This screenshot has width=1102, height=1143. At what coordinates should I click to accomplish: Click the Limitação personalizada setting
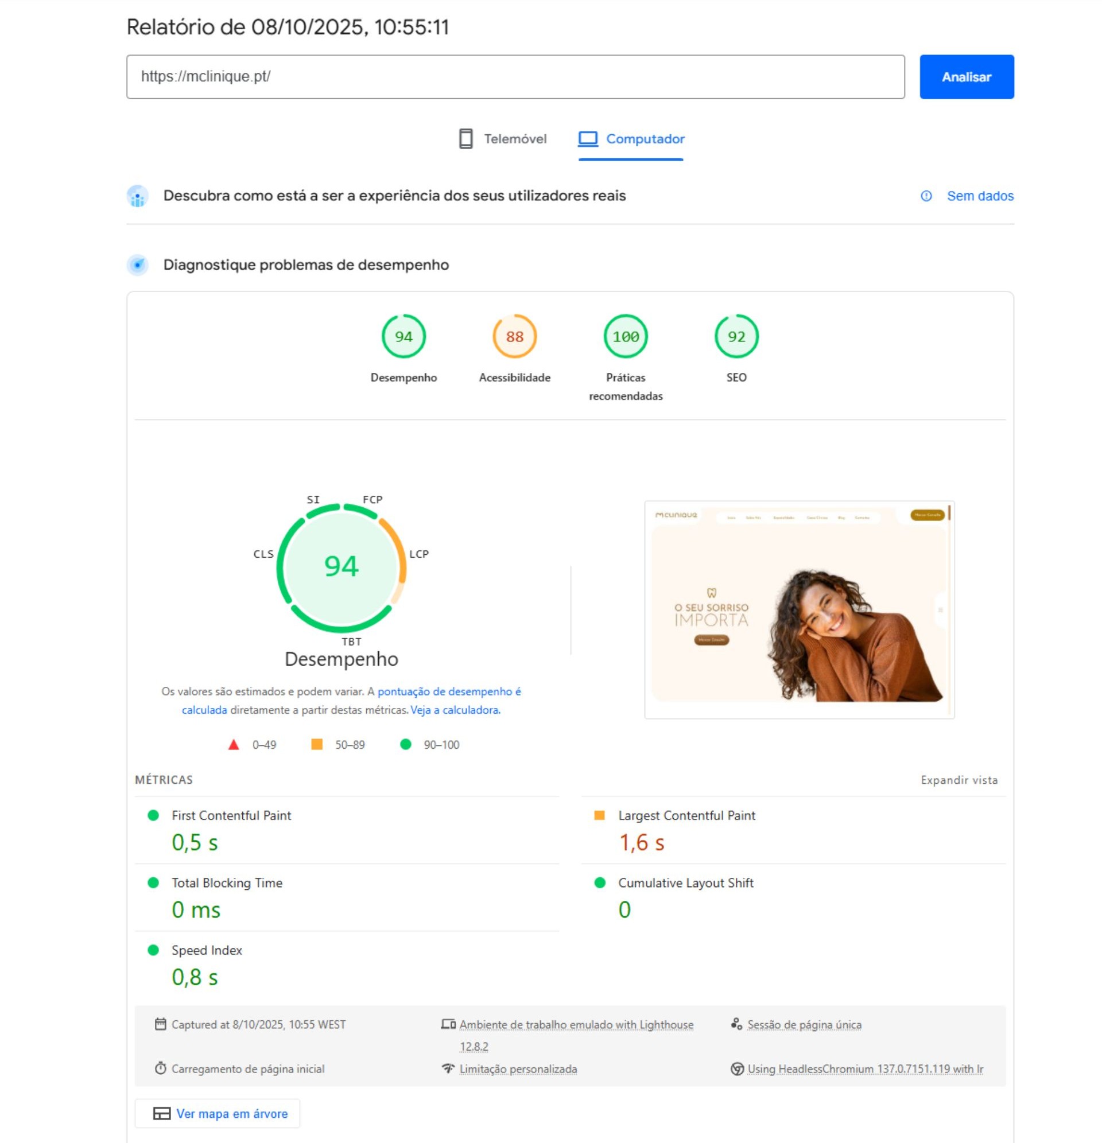[x=518, y=1069]
